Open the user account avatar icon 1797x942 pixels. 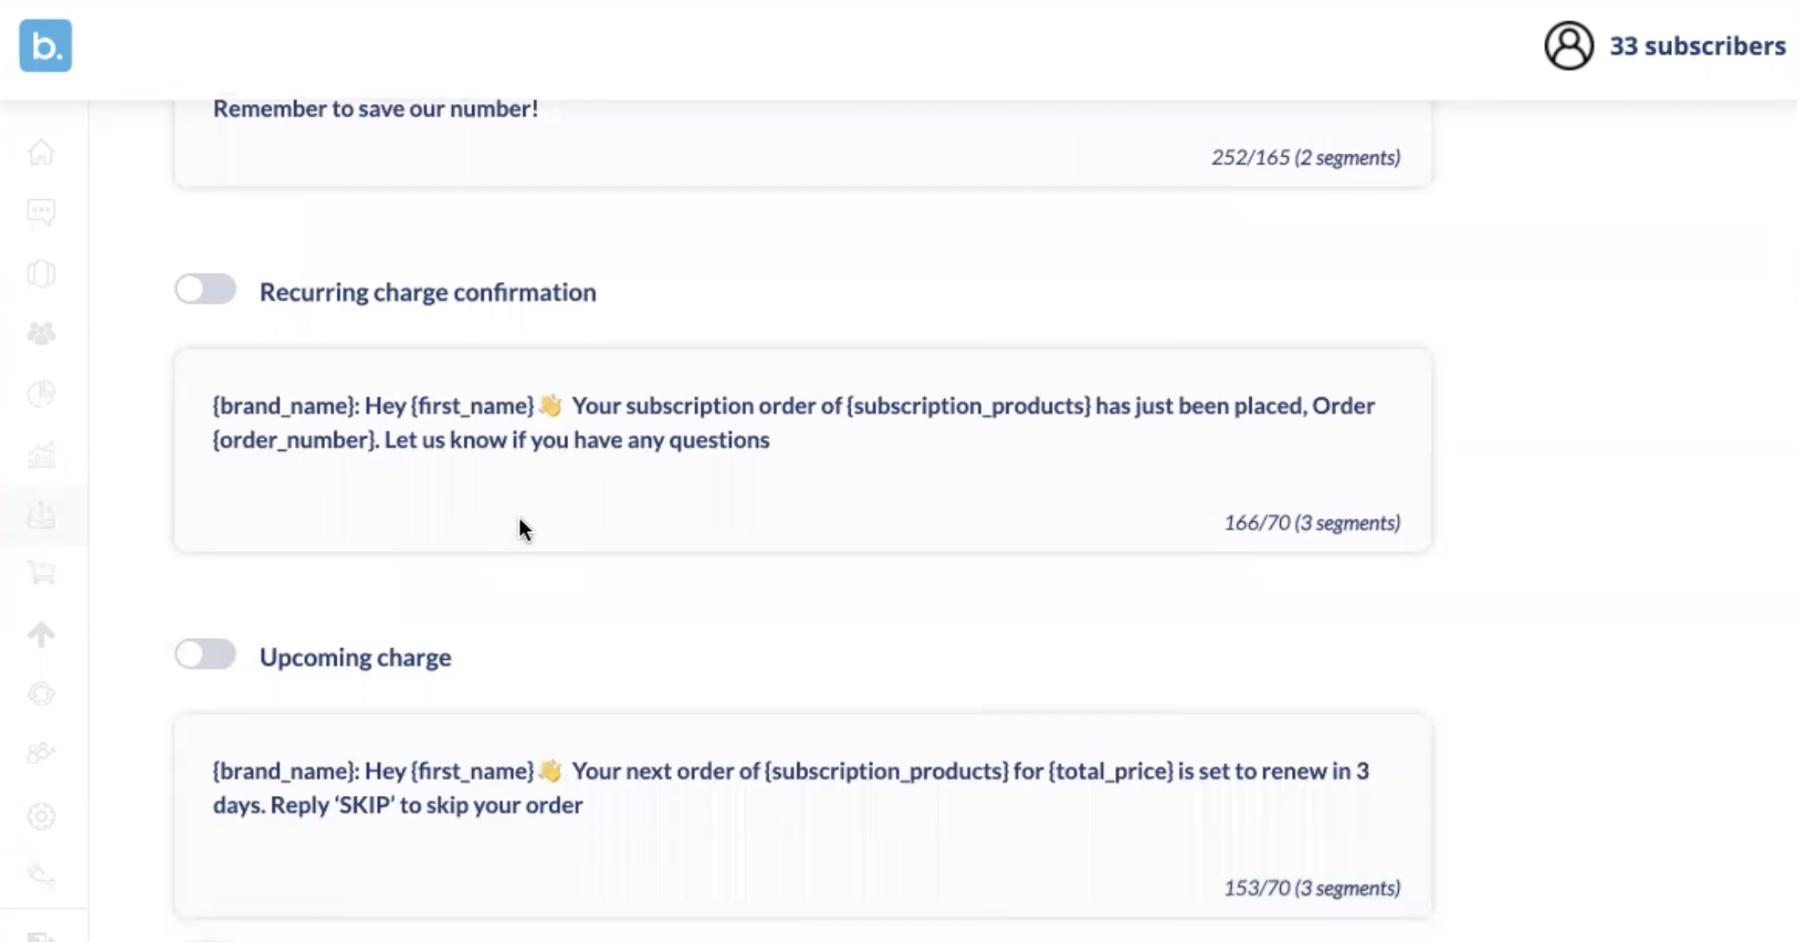click(x=1569, y=46)
